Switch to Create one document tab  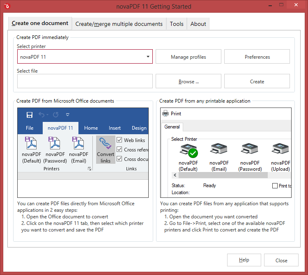point(40,23)
